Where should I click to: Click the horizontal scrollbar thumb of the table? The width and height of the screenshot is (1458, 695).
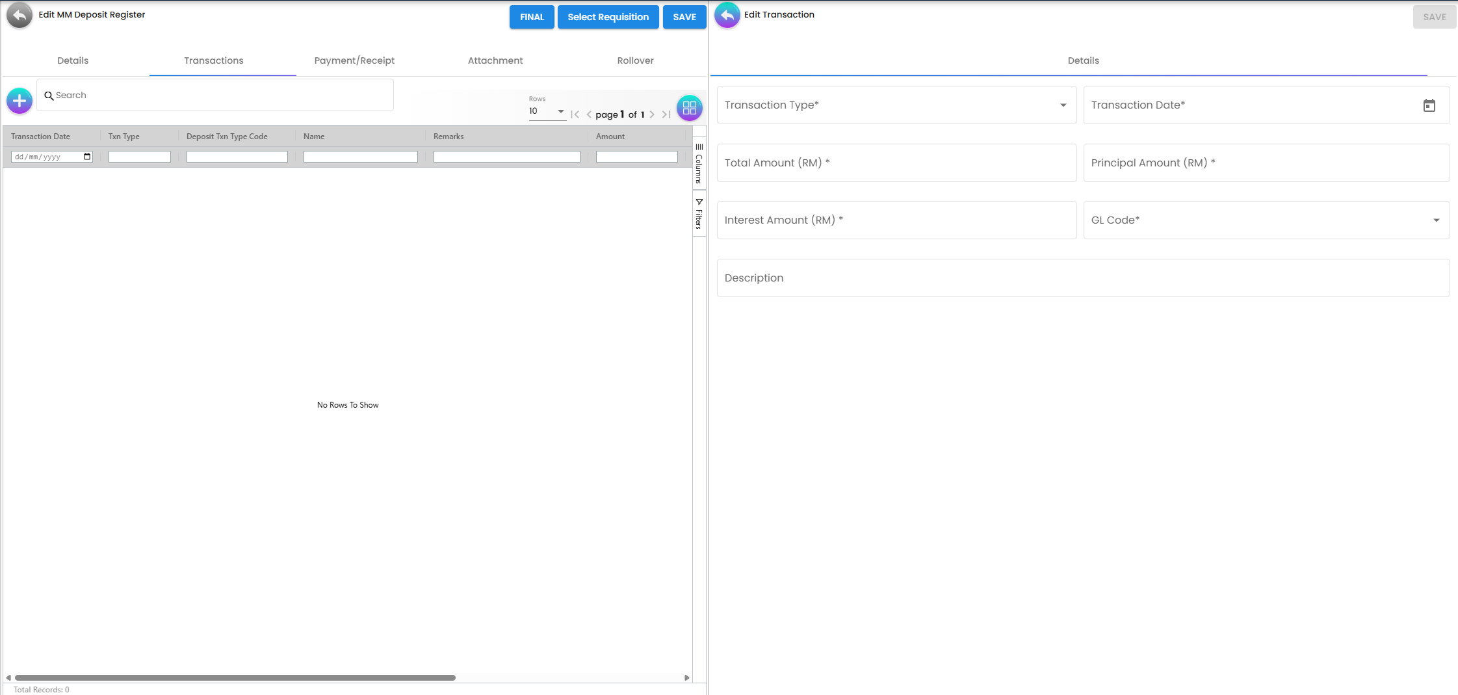tap(235, 677)
